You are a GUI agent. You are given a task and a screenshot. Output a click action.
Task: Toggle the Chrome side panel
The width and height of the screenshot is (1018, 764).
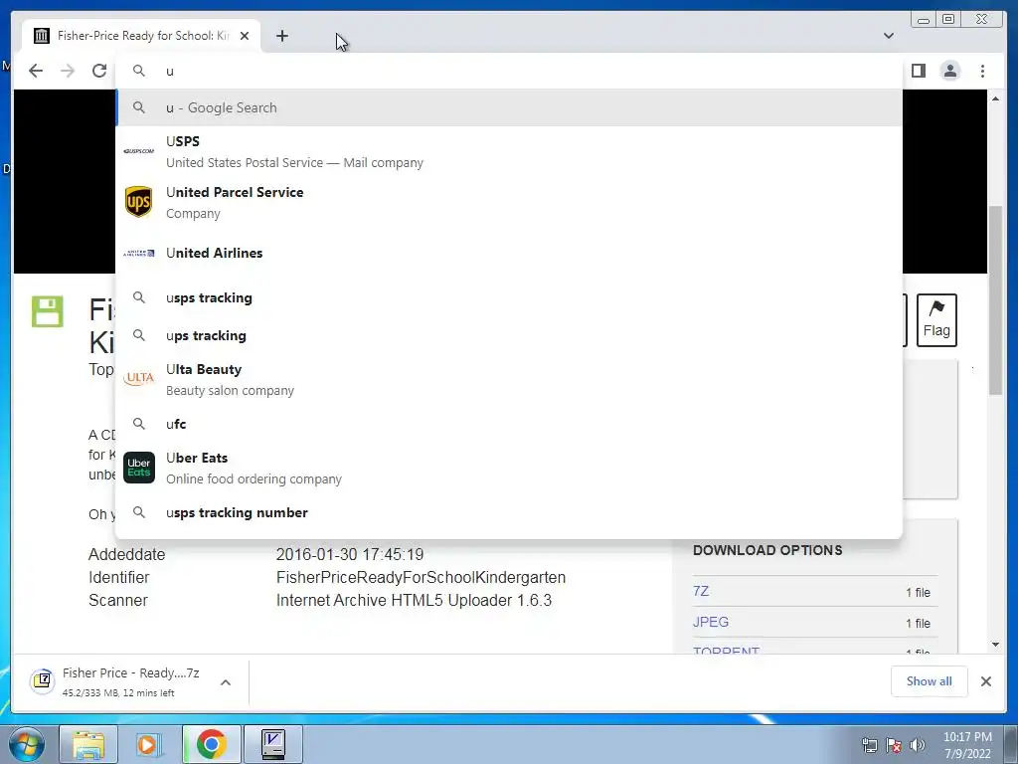919,71
